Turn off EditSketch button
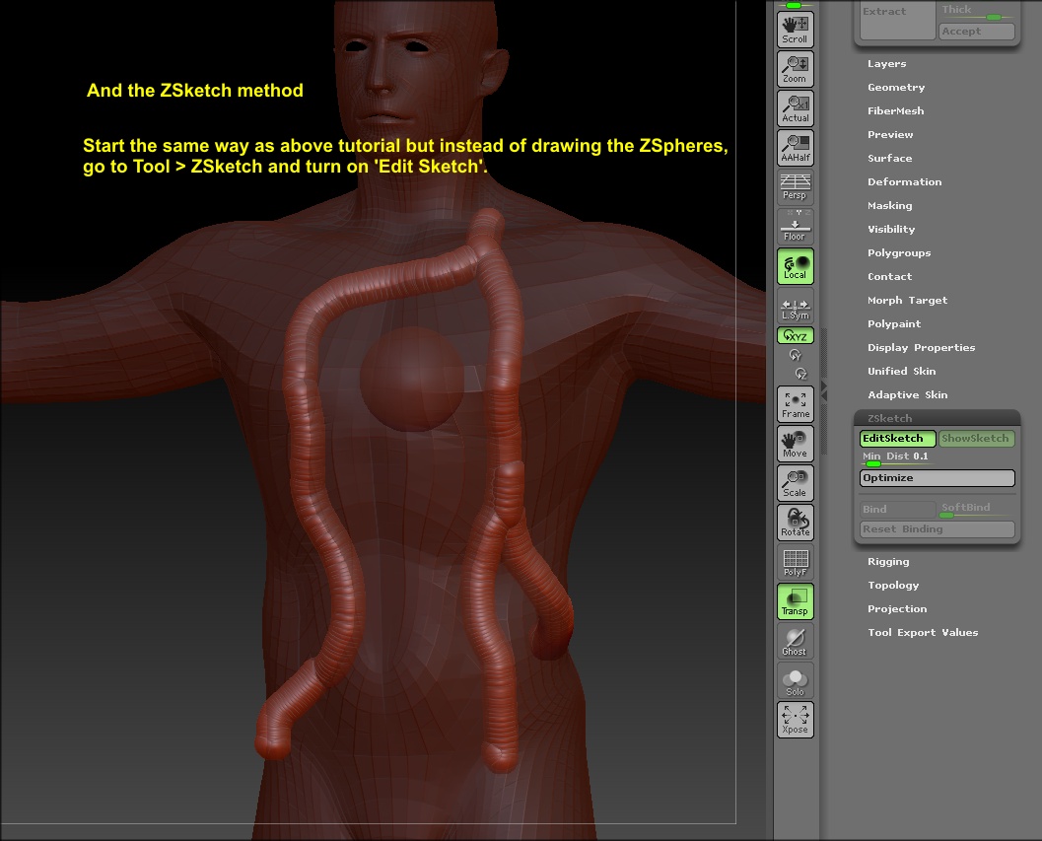This screenshot has height=841, width=1042. 898,438
